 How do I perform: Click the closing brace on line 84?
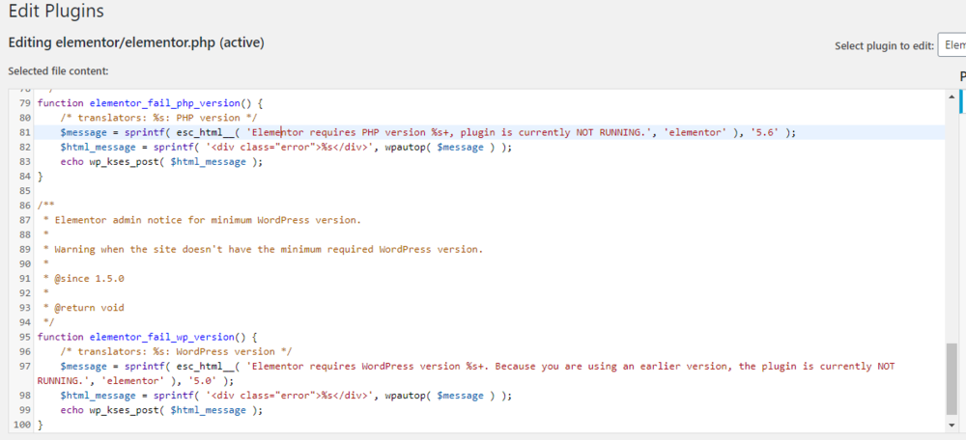pos(41,177)
